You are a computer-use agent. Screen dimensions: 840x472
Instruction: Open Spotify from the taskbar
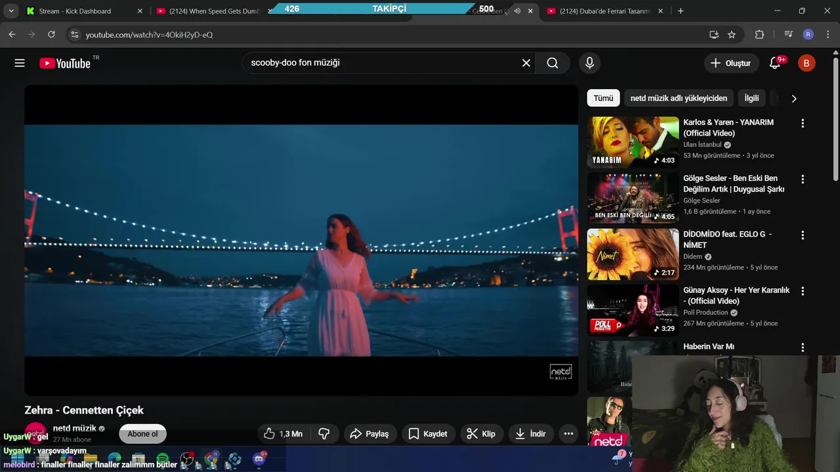[x=163, y=459]
